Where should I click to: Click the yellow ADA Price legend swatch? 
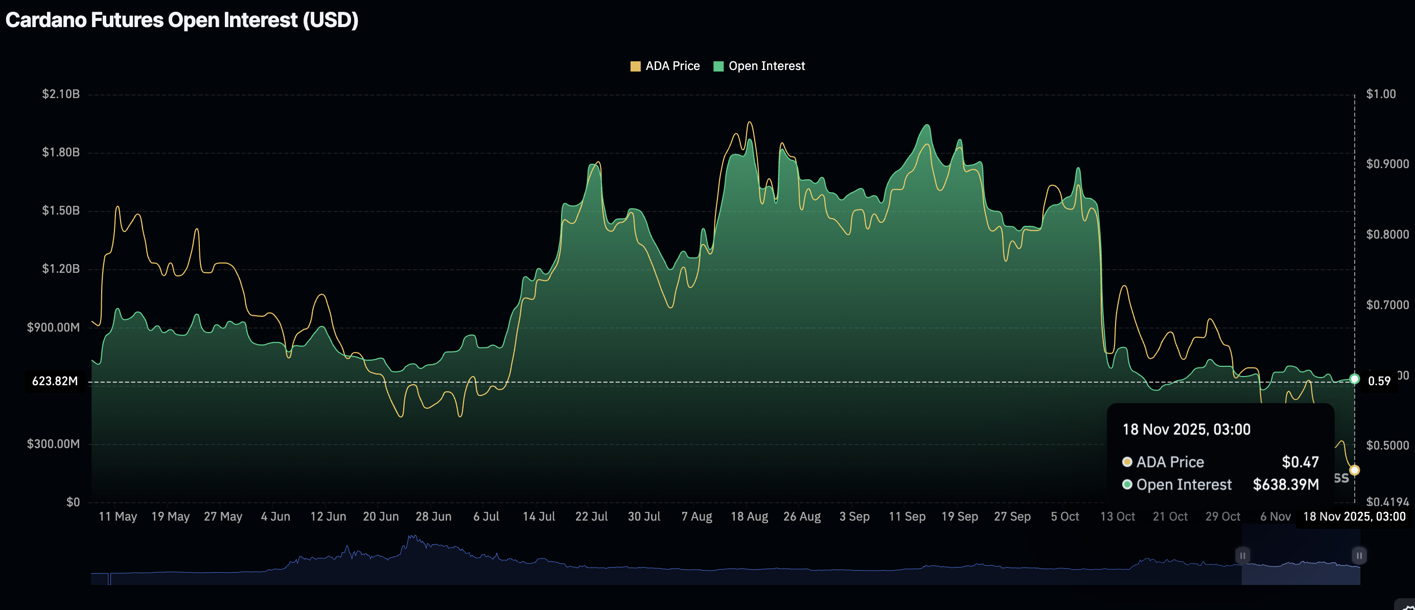point(635,66)
